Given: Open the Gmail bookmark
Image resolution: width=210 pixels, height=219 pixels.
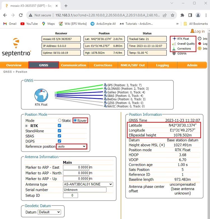Looking at the screenshot, I should click(x=10, y=24).
